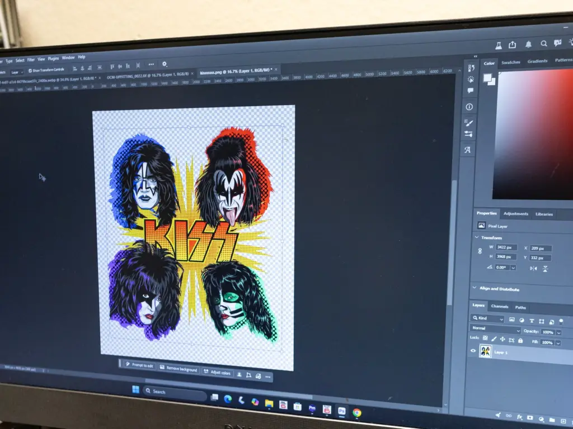The height and width of the screenshot is (429, 573).
Task: Switch to the Paths tab
Action: (x=520, y=308)
